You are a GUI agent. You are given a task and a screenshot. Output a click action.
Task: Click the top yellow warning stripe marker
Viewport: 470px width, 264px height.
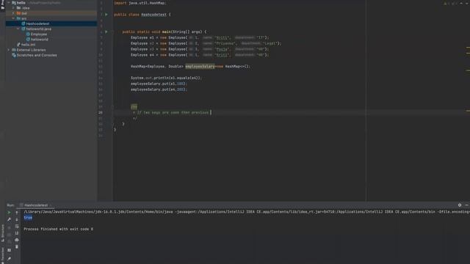(468, 47)
